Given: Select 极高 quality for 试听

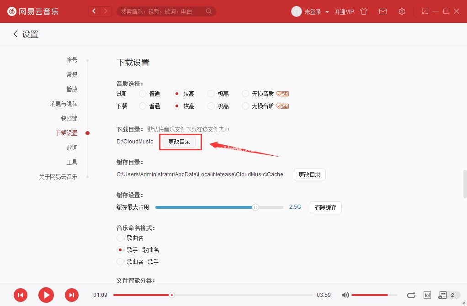Looking at the screenshot, I should click(211, 94).
